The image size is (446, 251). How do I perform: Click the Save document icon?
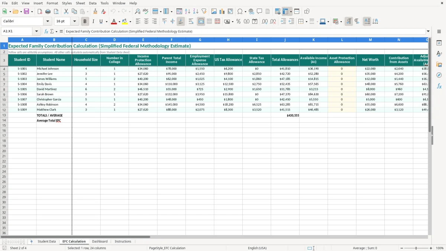(26, 12)
